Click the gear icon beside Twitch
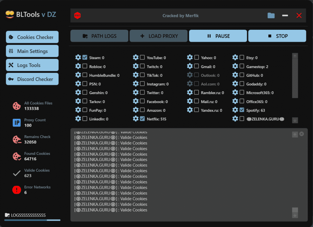Viewport: 313px width, 227px height. [136, 66]
